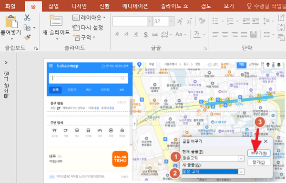
Task: Expand the 새 슬라이드 dropdown arrow
Action: point(57,39)
